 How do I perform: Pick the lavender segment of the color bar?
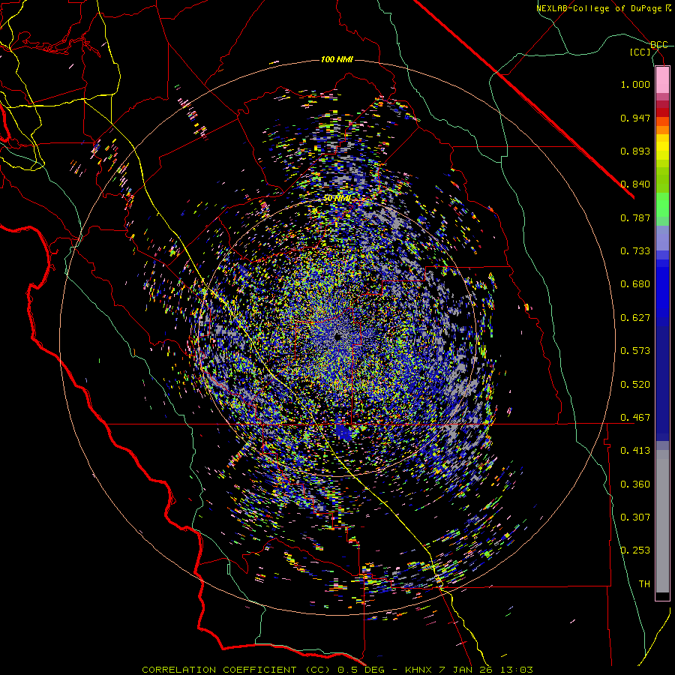(x=662, y=238)
